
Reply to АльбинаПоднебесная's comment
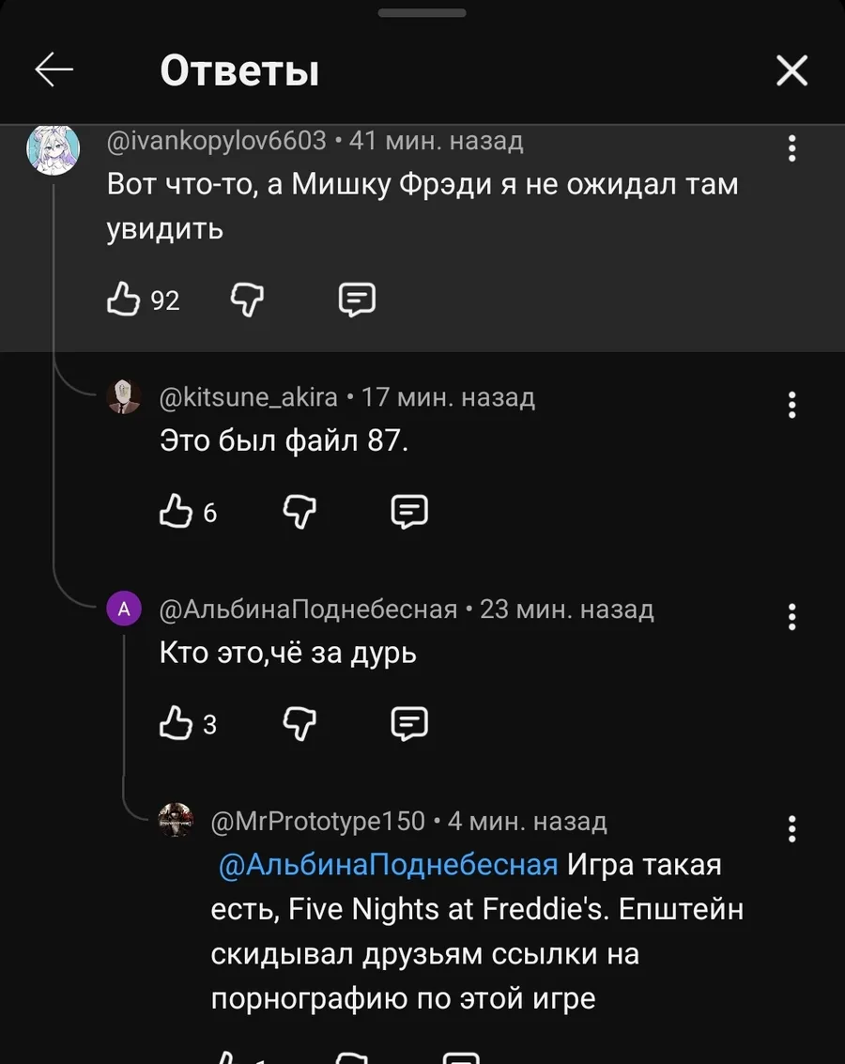(409, 723)
